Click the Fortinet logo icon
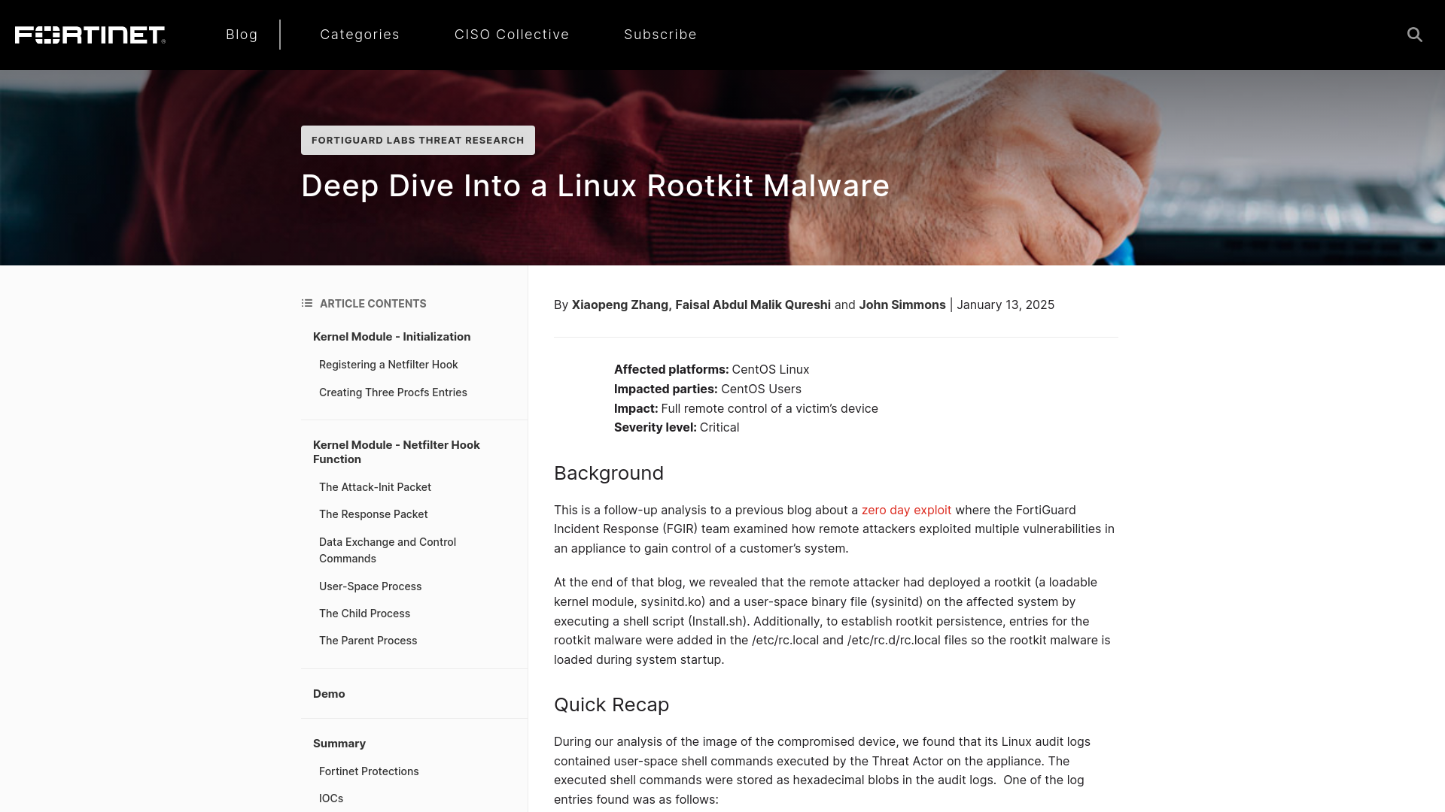 point(90,34)
